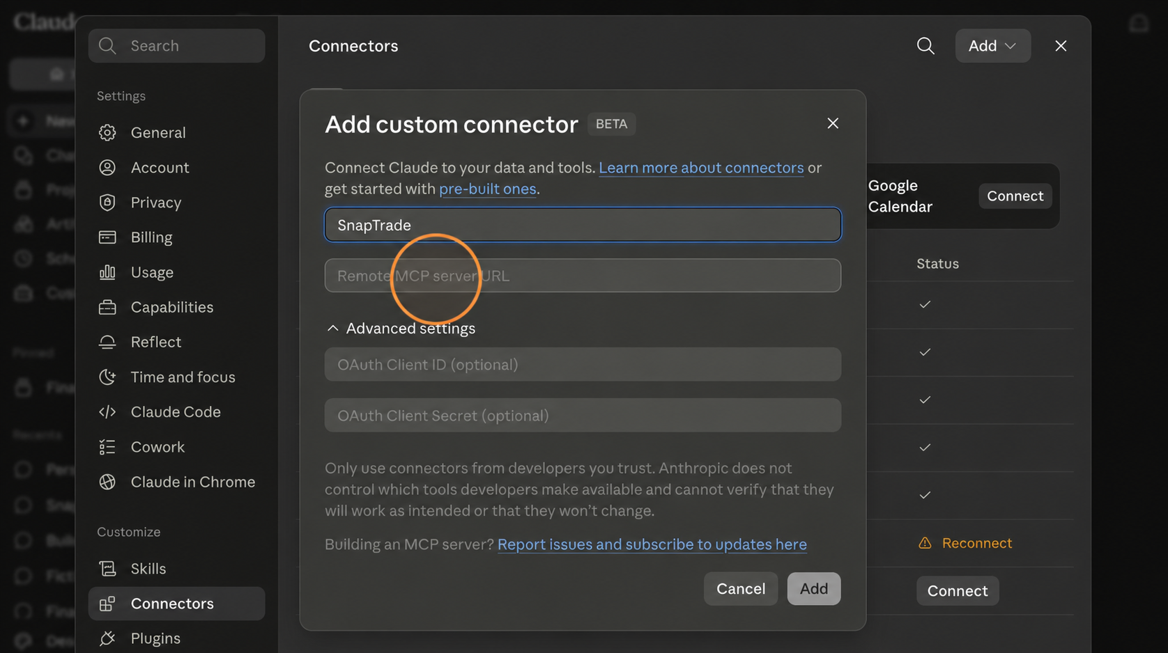Click the General gear icon
This screenshot has width=1168, height=653.
tap(107, 132)
